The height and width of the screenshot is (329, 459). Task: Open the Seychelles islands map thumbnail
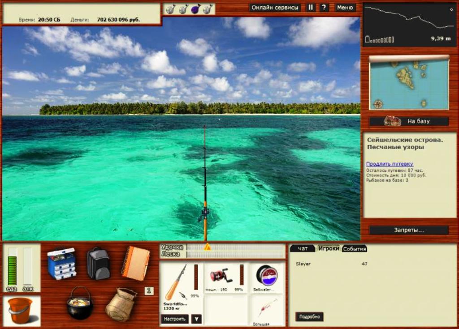pyautogui.click(x=409, y=85)
